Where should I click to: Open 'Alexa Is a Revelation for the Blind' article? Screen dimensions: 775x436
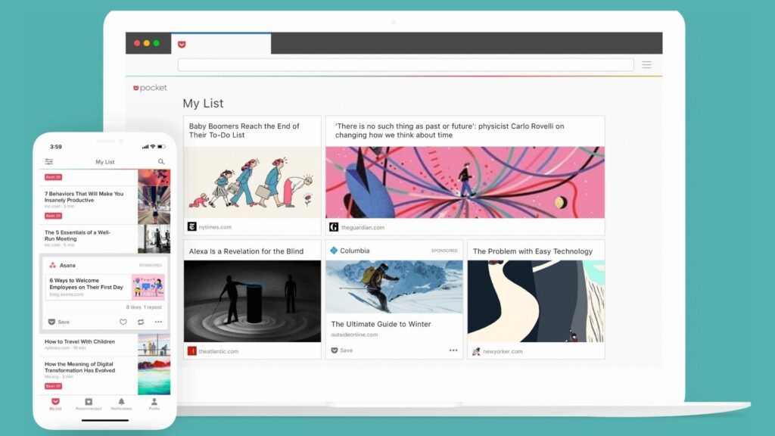click(246, 251)
